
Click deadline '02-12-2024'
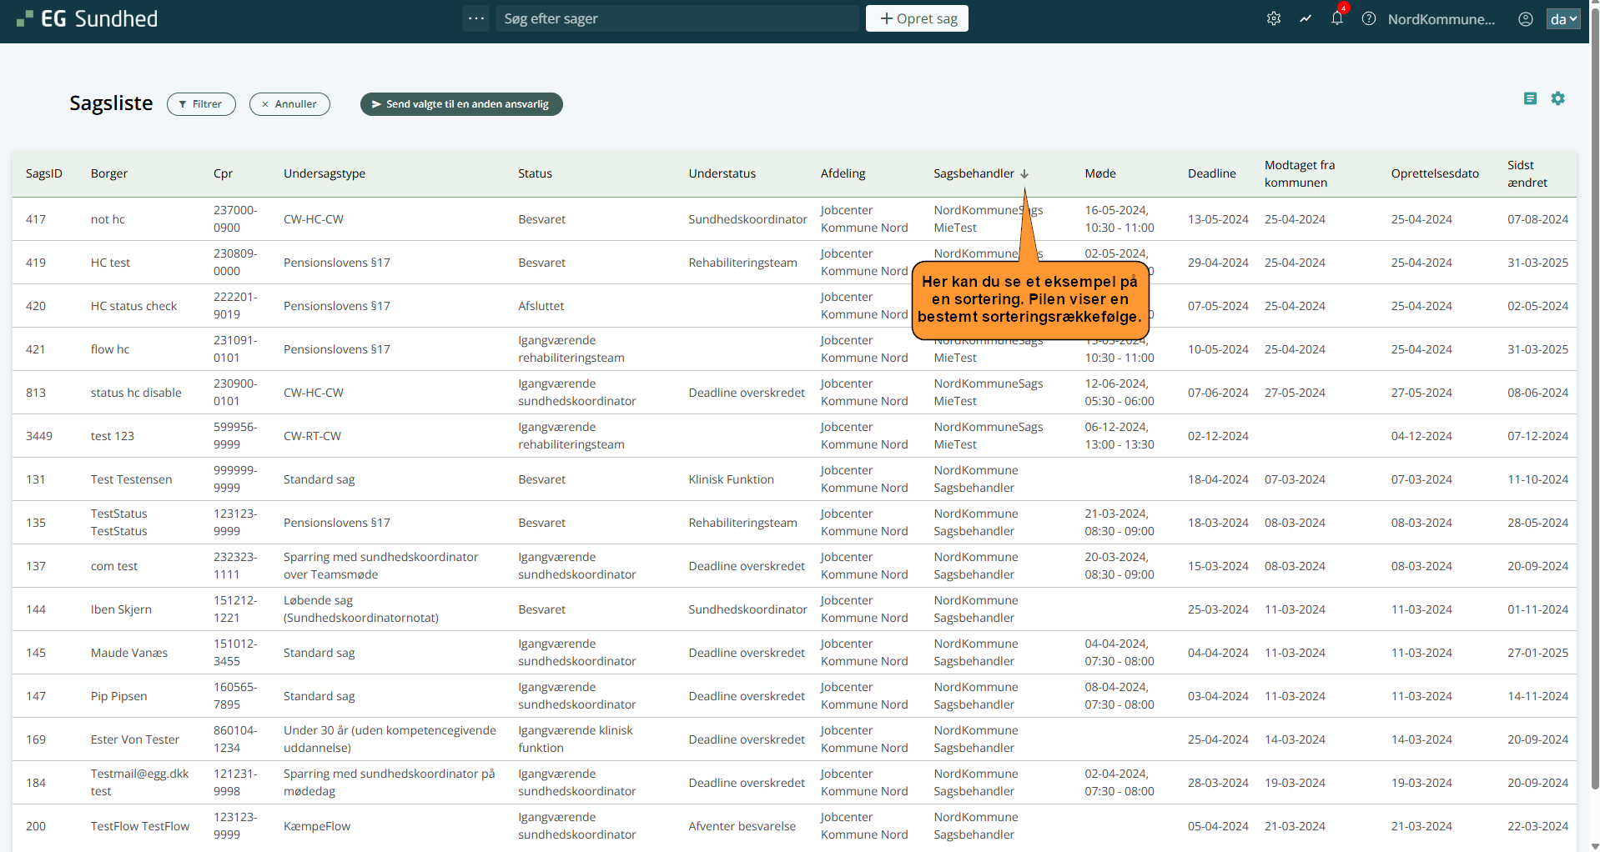point(1218,436)
